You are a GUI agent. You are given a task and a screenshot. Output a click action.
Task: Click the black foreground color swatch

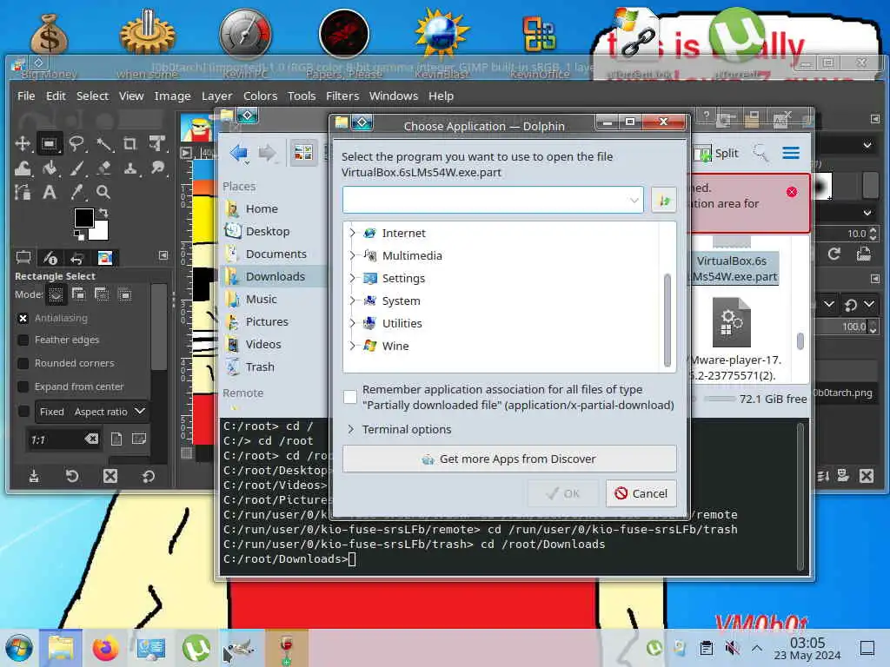coord(83,217)
